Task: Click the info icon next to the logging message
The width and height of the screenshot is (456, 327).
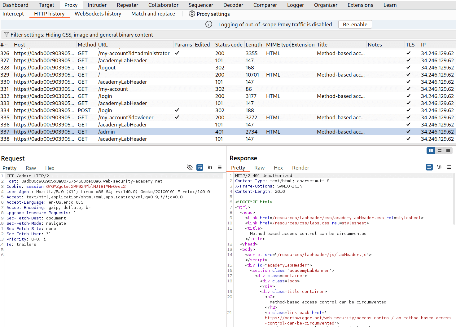Action: click(209, 24)
